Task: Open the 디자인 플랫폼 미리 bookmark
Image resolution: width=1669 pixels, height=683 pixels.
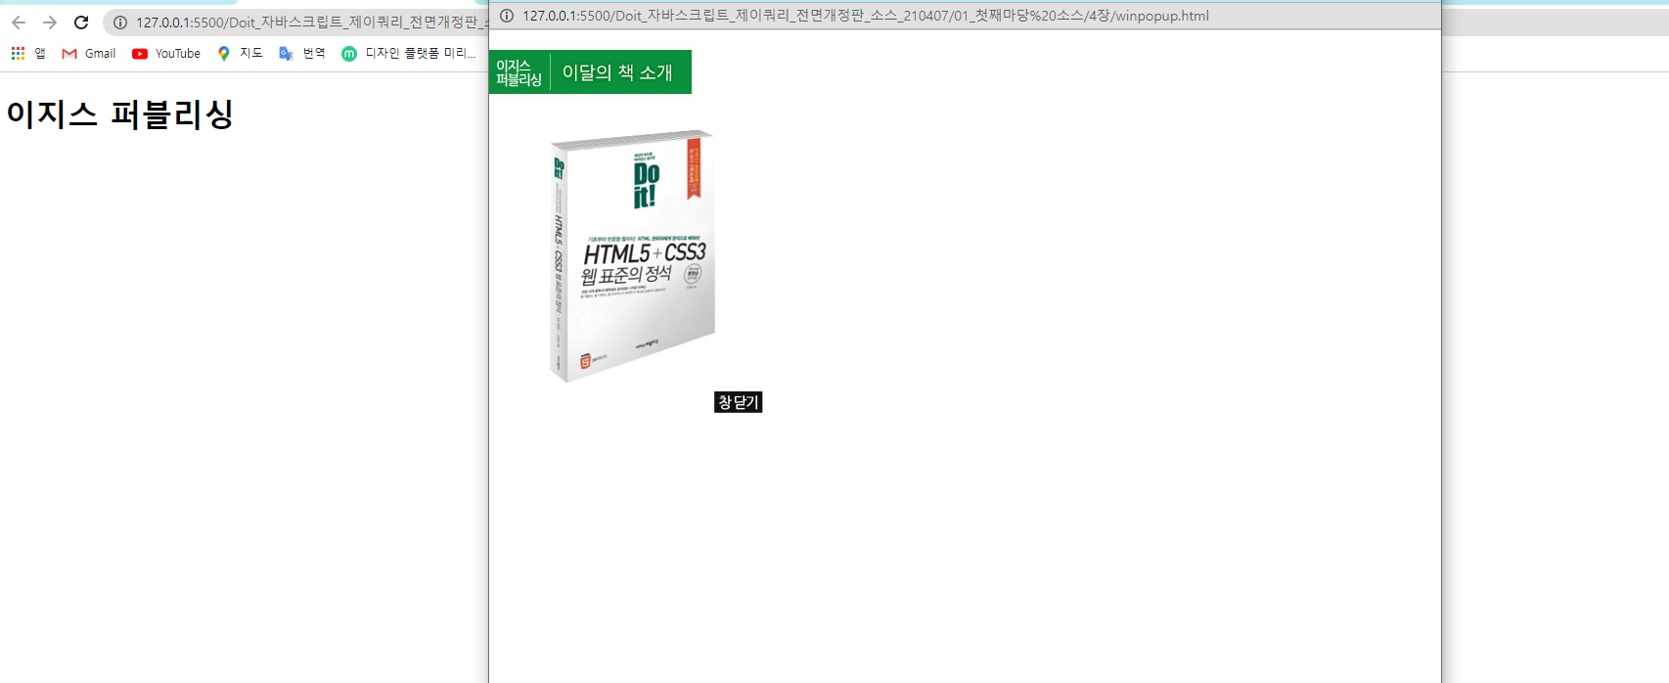Action: click(409, 54)
